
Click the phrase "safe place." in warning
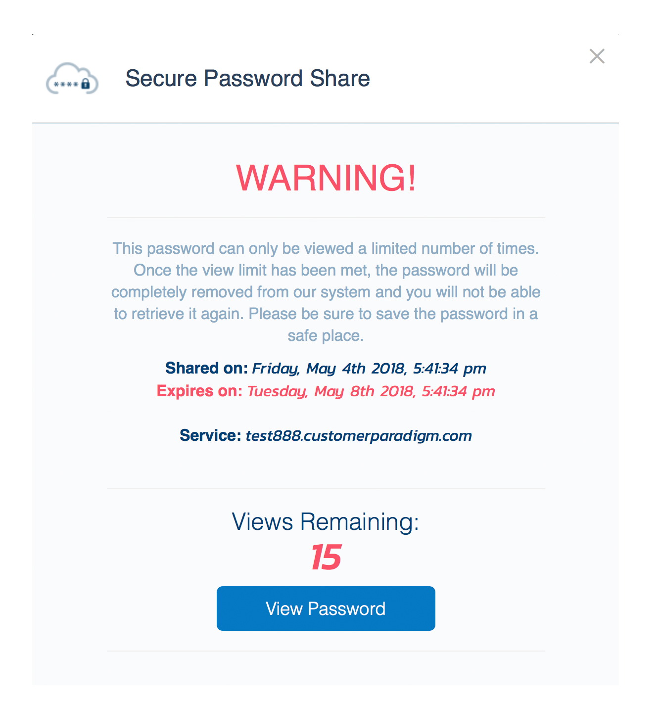(326, 336)
